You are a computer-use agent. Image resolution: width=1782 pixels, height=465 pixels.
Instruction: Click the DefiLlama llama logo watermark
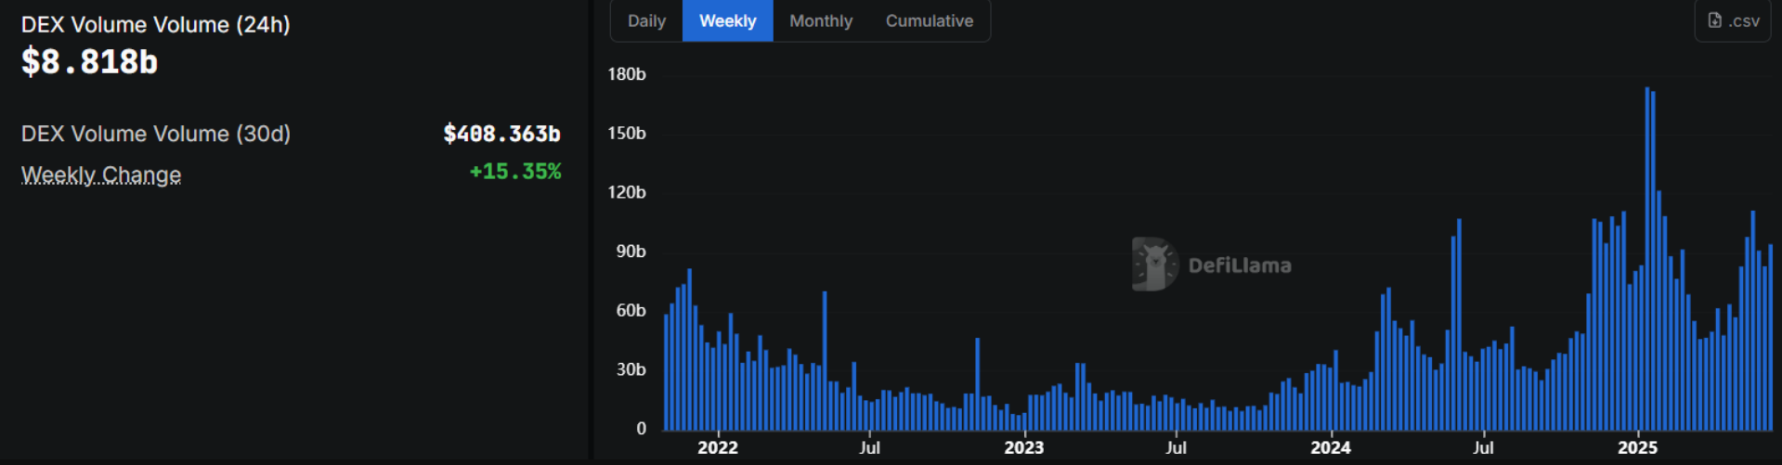tap(1154, 264)
